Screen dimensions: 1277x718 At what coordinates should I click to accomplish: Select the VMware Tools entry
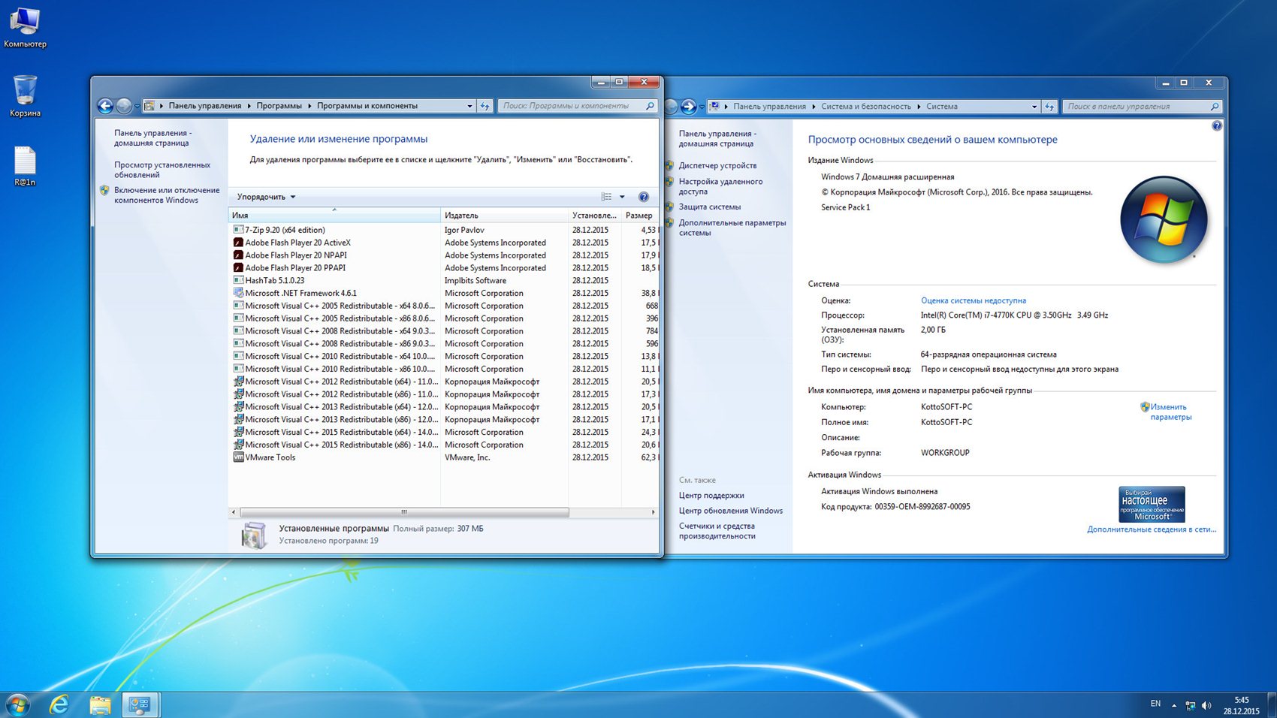tap(443, 457)
